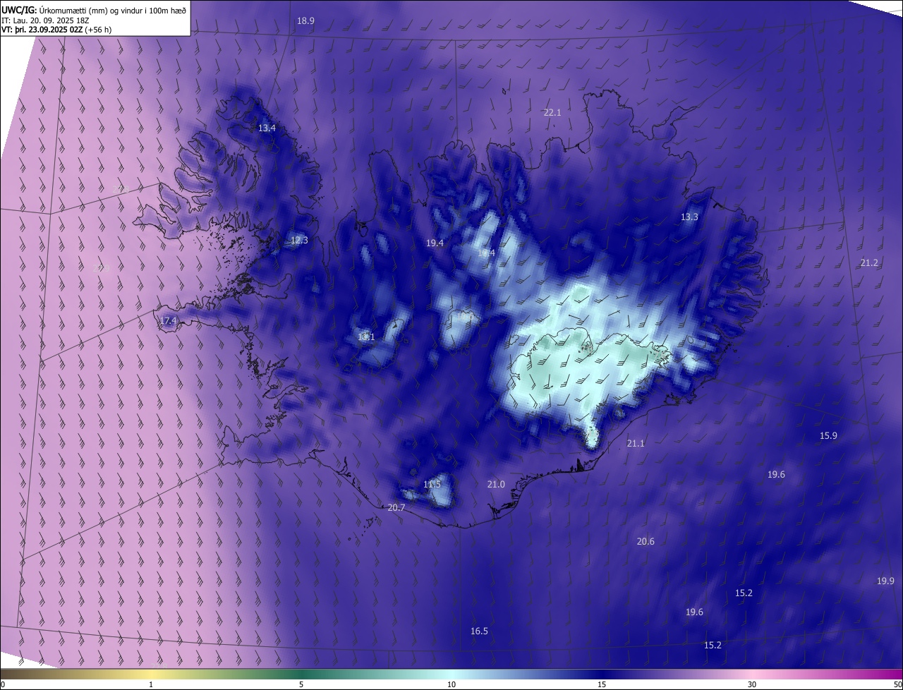Click the 13.3 value label

click(689, 217)
